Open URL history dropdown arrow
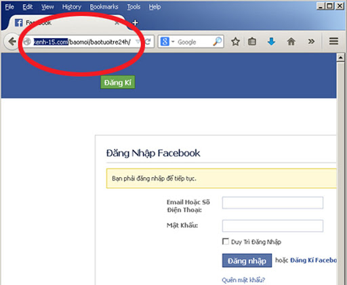The image size is (347, 285). (x=138, y=41)
